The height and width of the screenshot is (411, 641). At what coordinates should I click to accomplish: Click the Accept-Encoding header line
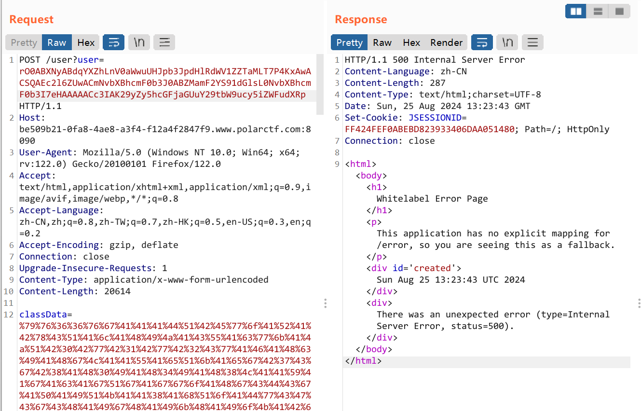(x=99, y=245)
